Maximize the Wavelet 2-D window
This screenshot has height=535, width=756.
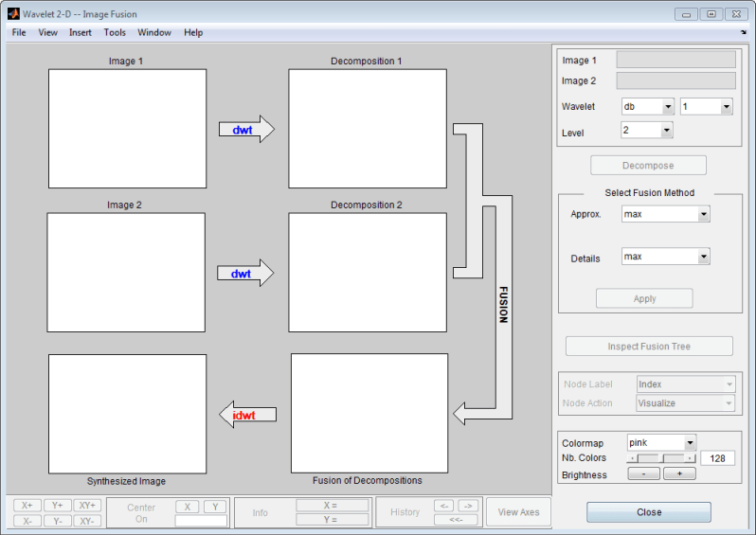coord(711,14)
